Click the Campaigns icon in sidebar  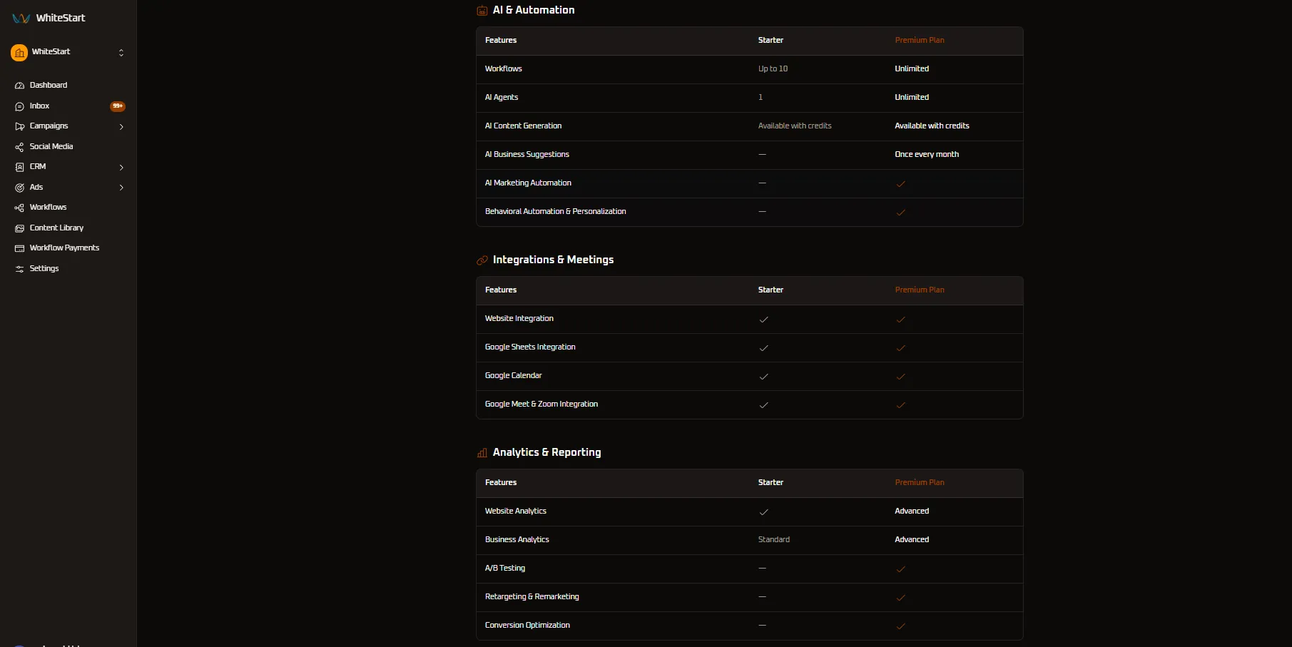(x=20, y=126)
